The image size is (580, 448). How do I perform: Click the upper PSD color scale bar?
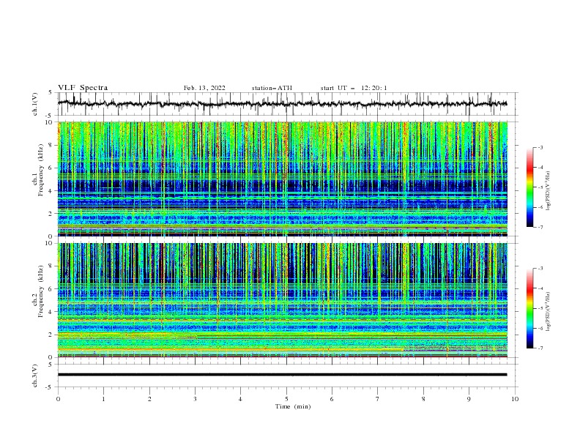point(530,187)
